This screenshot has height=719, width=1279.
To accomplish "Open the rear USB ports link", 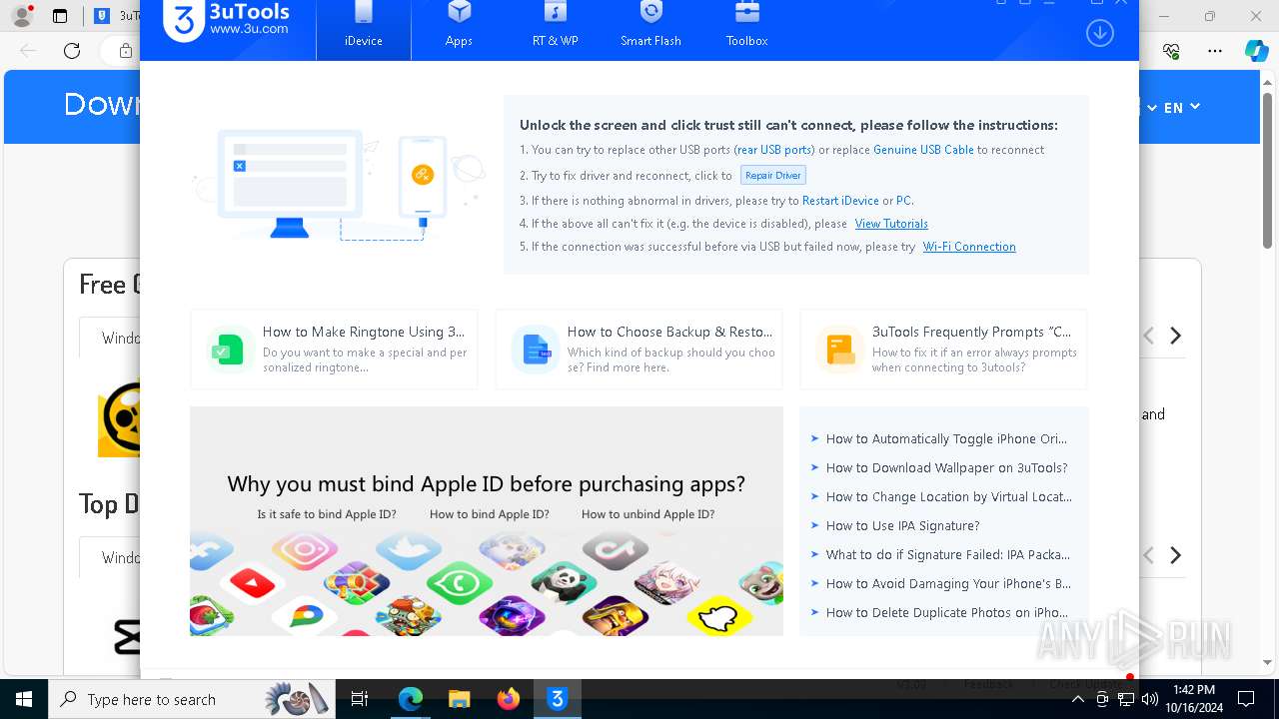I will coord(774,150).
